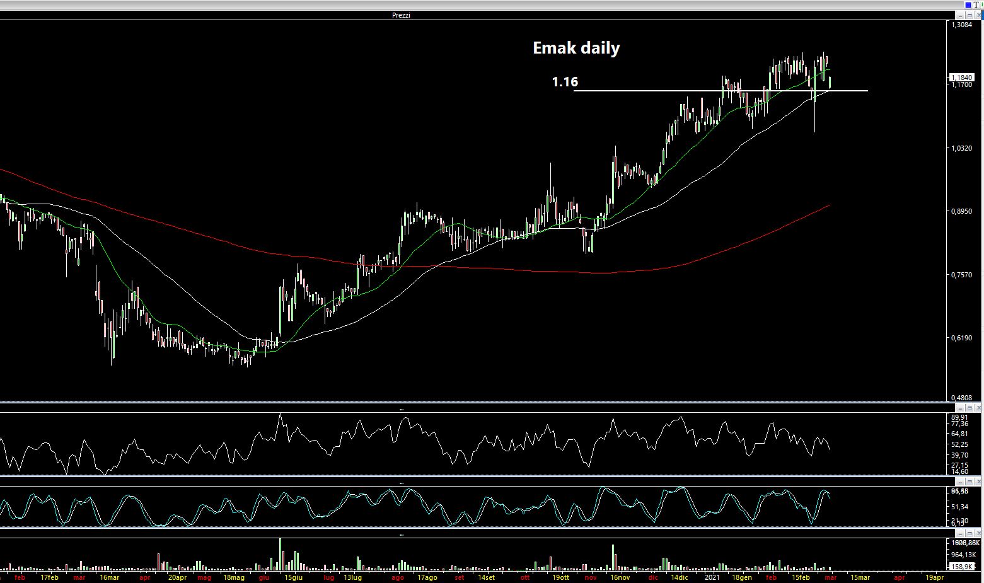Click the 0,6190 price axis label
Screen dimensions: 984x583
[961, 338]
